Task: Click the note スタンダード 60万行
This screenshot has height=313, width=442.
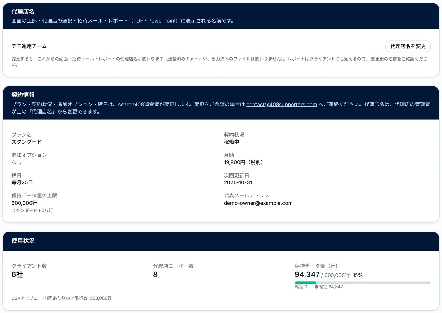Action: tap(32, 210)
